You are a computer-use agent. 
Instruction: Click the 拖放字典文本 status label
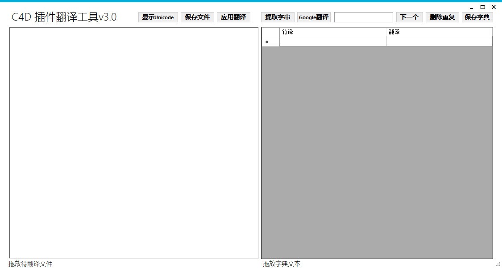point(282,264)
